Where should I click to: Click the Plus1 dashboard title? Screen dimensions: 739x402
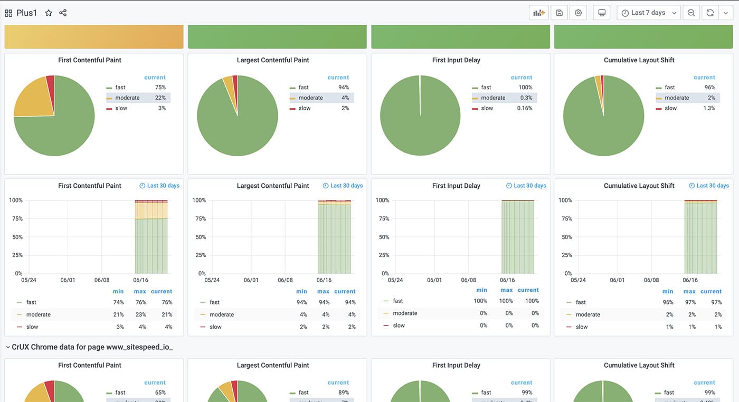coord(27,13)
